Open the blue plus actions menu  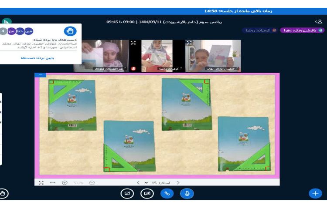click(315, 193)
